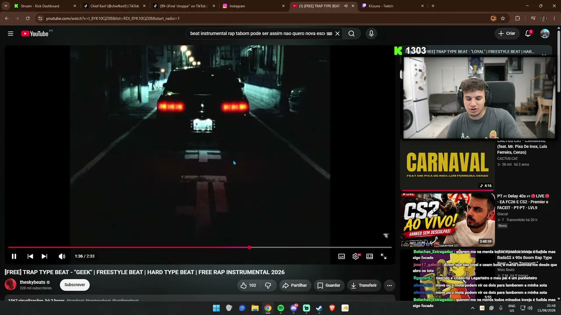Open the player settings gear

point(355,256)
